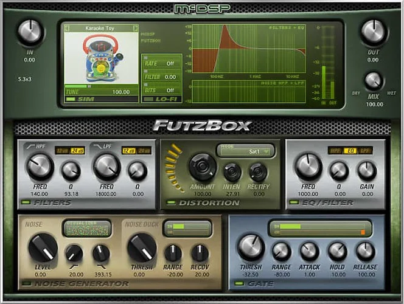Click the LO-FI RATE value Off
The width and height of the screenshot is (404, 304).
pos(170,64)
